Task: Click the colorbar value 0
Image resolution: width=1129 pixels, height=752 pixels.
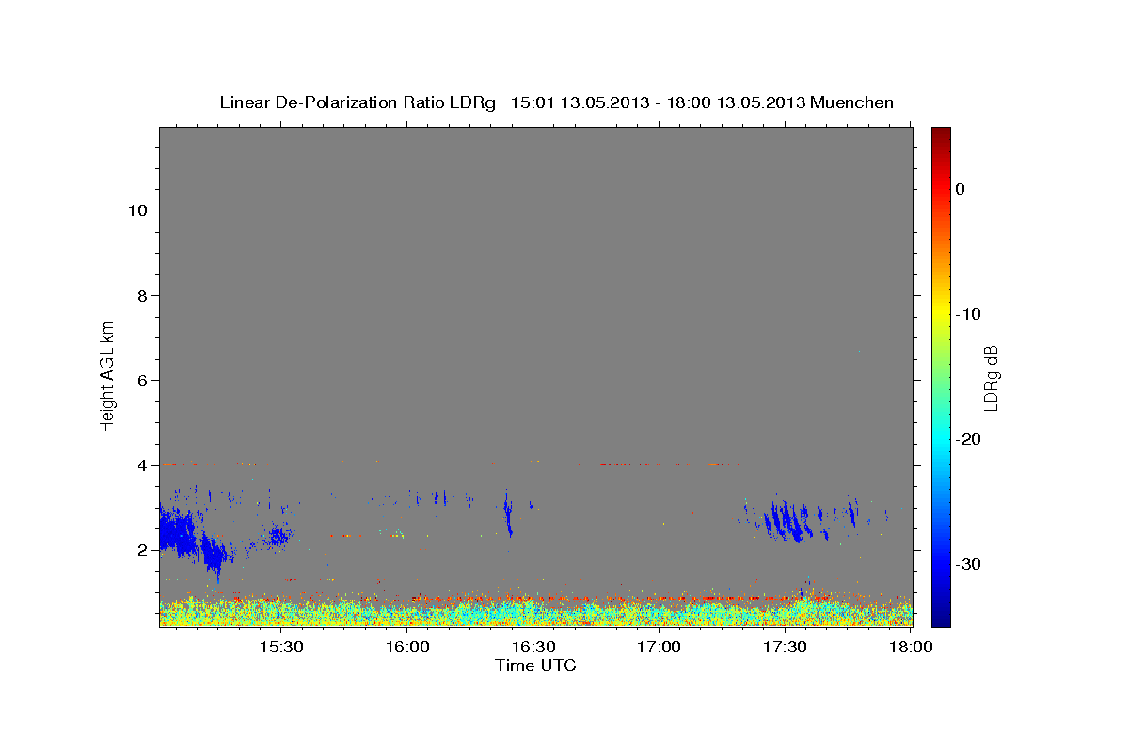Action: point(961,189)
